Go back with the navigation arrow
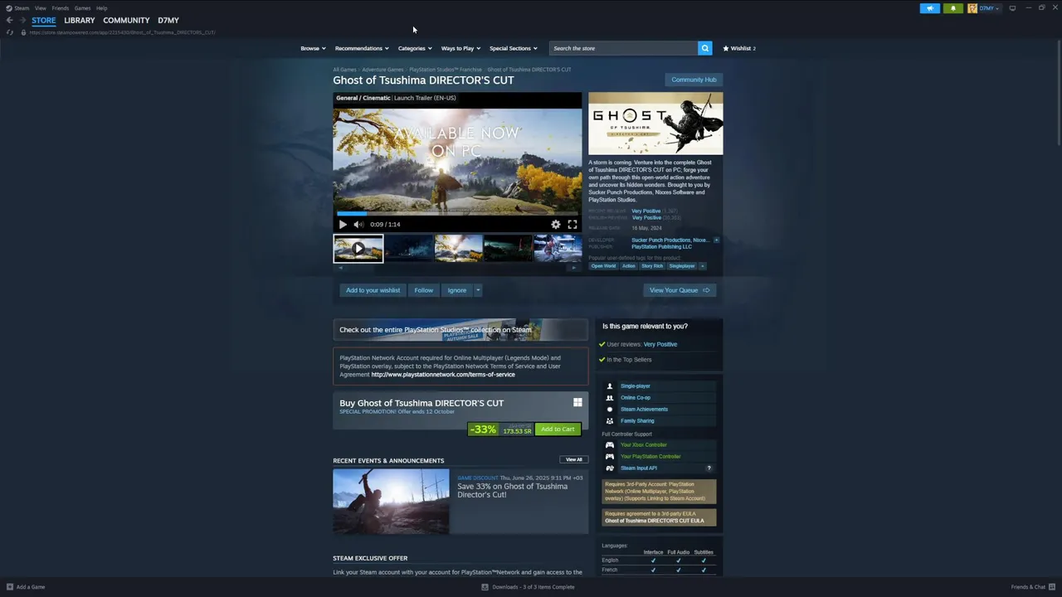The width and height of the screenshot is (1062, 597). click(x=9, y=20)
